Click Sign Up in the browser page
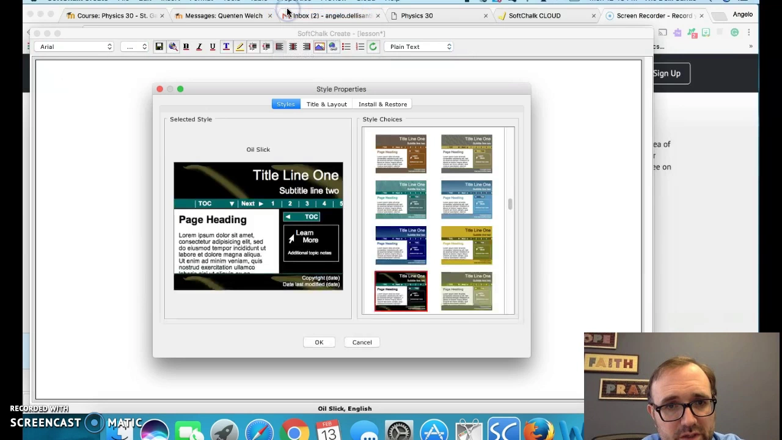This screenshot has height=440, width=782. pyautogui.click(x=667, y=73)
